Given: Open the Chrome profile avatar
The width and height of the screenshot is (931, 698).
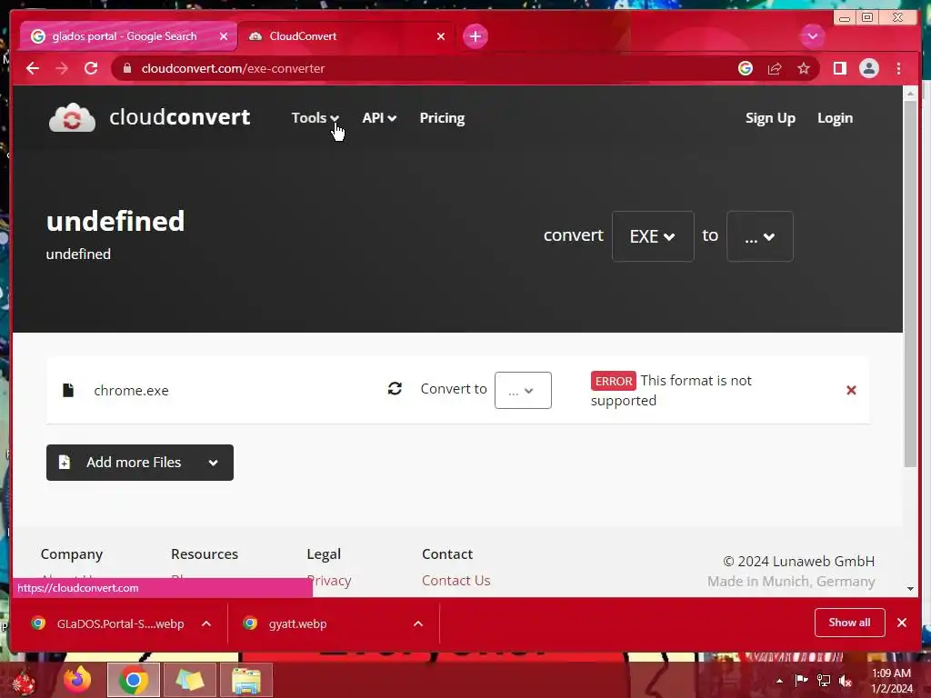Looking at the screenshot, I should (868, 68).
